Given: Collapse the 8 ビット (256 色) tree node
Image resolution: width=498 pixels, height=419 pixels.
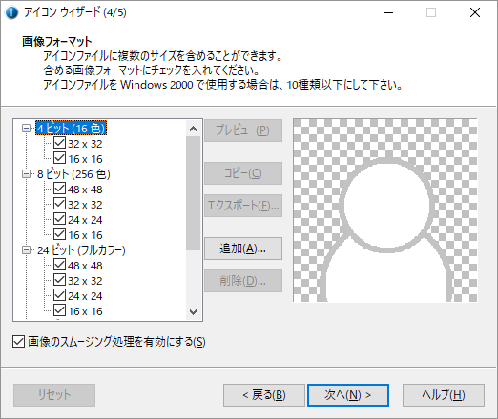Looking at the screenshot, I should [26, 174].
